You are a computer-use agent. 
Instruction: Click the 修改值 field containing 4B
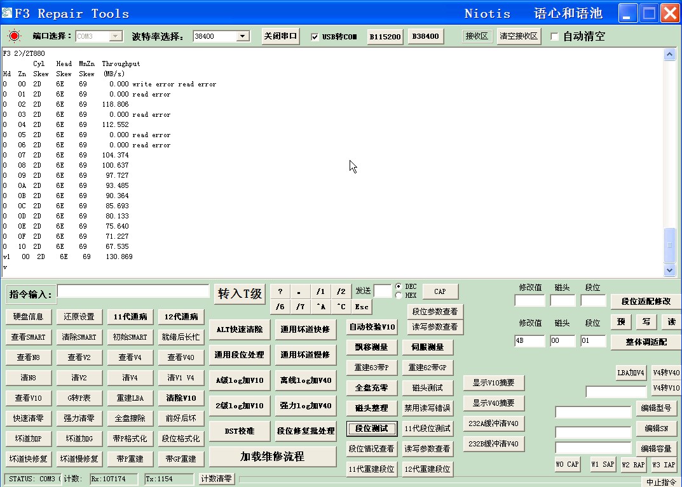click(529, 341)
